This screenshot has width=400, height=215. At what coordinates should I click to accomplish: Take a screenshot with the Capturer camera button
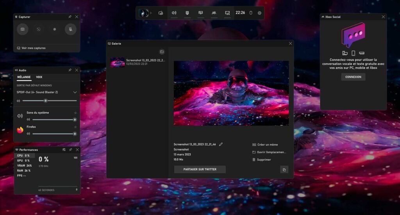point(22,29)
